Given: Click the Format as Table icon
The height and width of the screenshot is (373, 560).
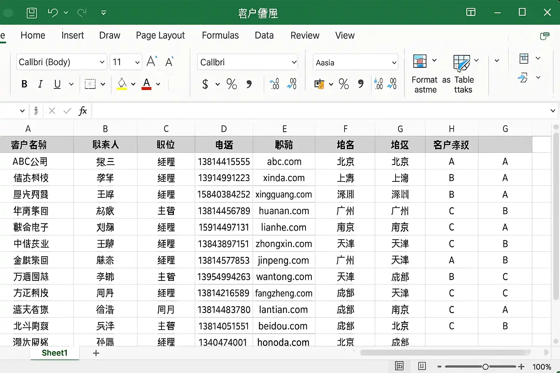Looking at the screenshot, I should coord(461,63).
